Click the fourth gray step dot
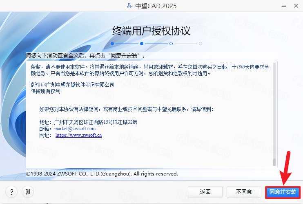Screen dimensions: 303x204 [x=201, y=43]
